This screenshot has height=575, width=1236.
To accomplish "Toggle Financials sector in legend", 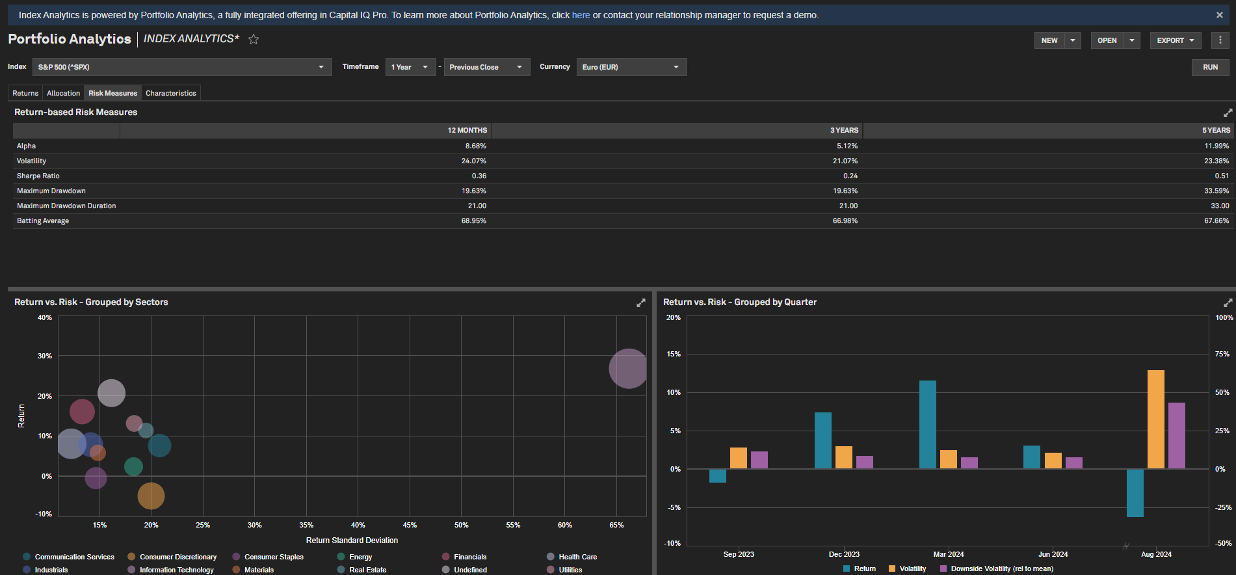I will pos(469,557).
